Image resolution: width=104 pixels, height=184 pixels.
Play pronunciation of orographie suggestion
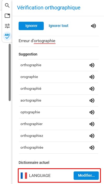click(x=92, y=77)
